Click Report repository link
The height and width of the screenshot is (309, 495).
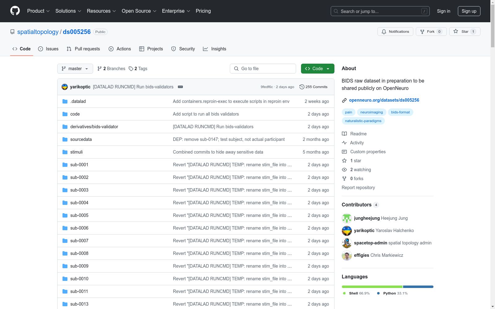(x=358, y=188)
